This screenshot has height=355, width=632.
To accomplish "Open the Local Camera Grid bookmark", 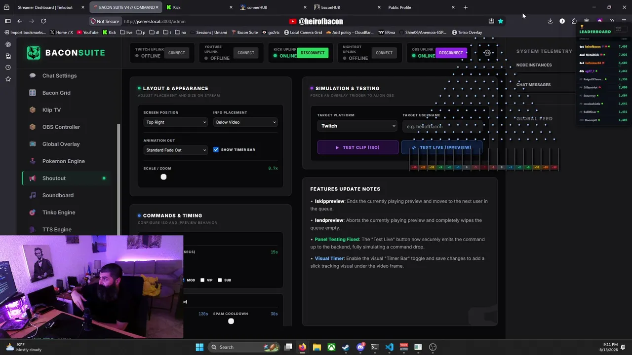I will point(303,33).
